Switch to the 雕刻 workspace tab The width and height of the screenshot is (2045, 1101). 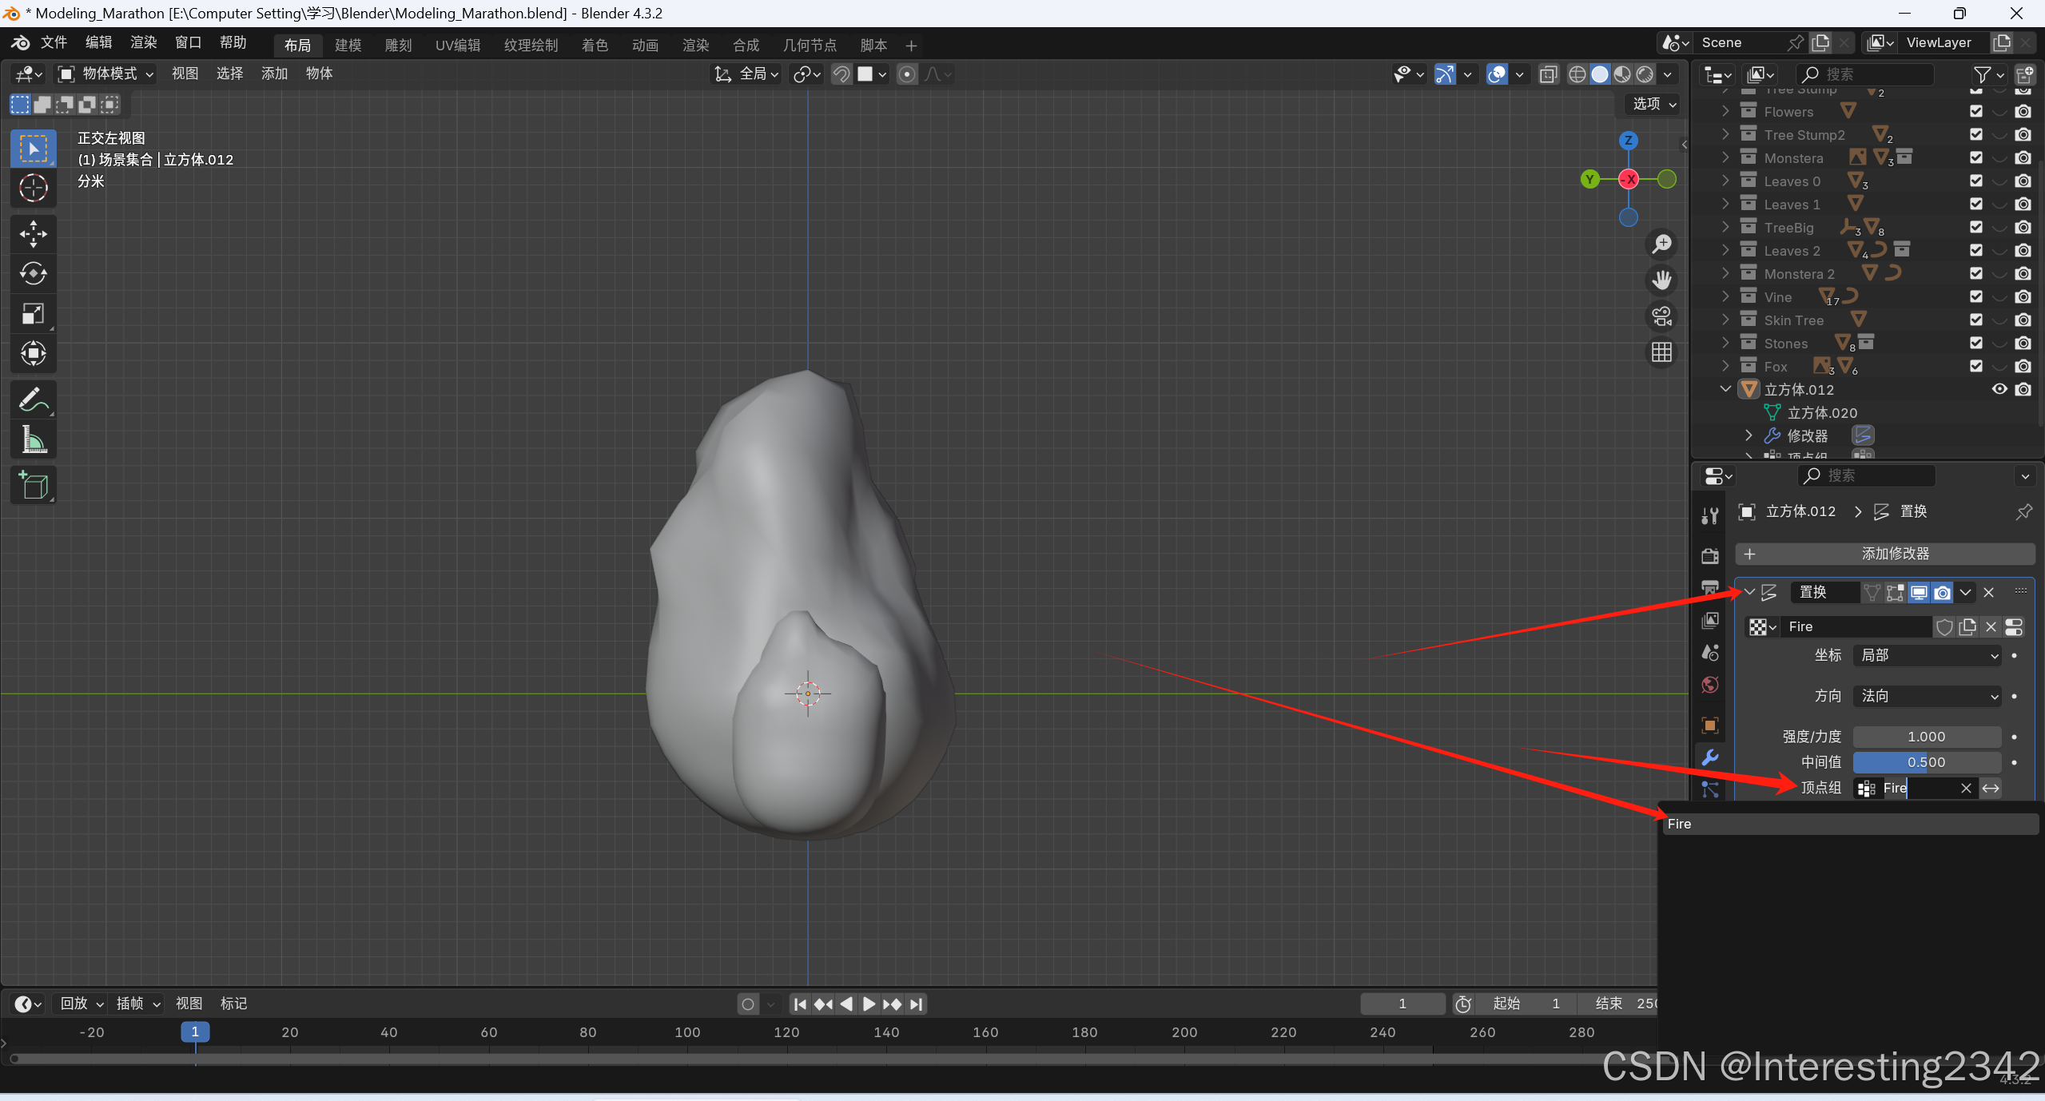398,46
